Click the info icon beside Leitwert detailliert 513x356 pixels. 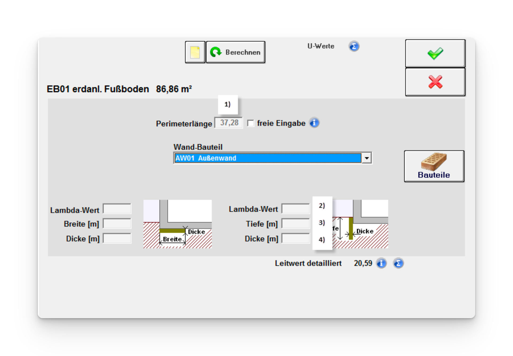[381, 263]
